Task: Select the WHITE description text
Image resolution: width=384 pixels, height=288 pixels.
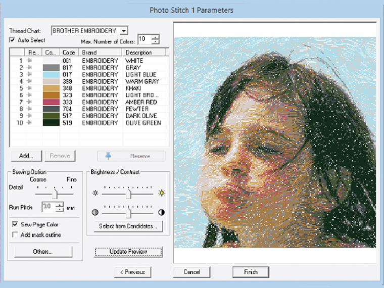Action: (x=134, y=61)
